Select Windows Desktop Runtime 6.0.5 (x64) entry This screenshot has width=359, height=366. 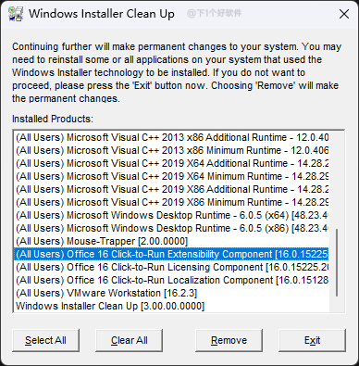[171, 215]
